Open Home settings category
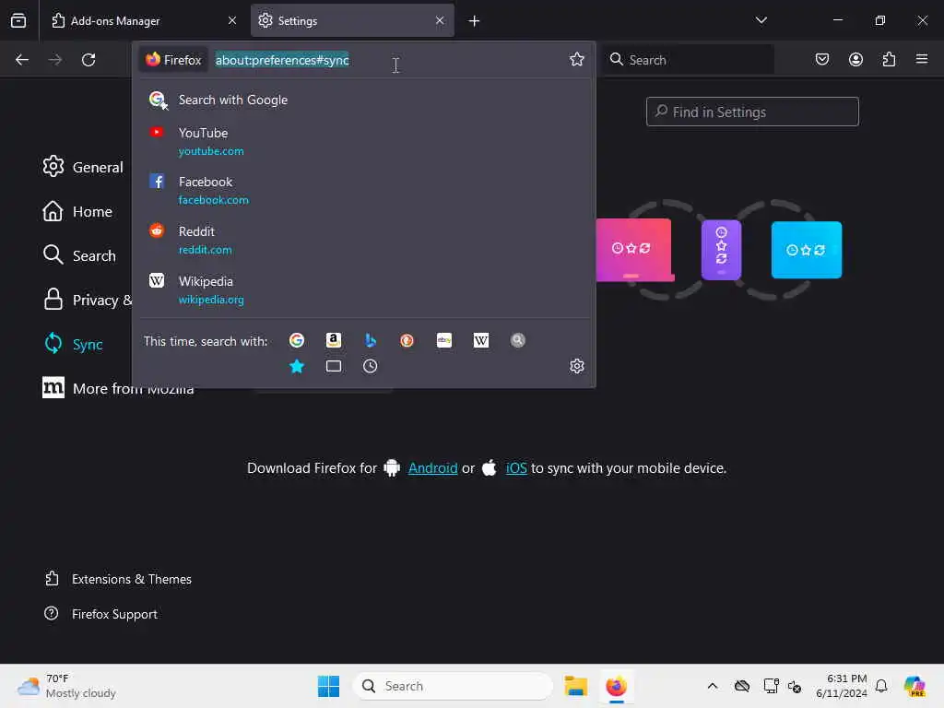The height and width of the screenshot is (708, 944). click(x=77, y=211)
